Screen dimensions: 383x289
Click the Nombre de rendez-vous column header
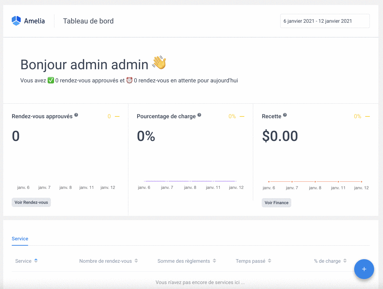105,261
